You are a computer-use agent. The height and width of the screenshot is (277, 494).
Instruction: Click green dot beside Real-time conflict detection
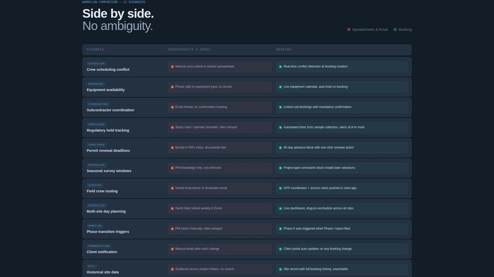(280, 67)
